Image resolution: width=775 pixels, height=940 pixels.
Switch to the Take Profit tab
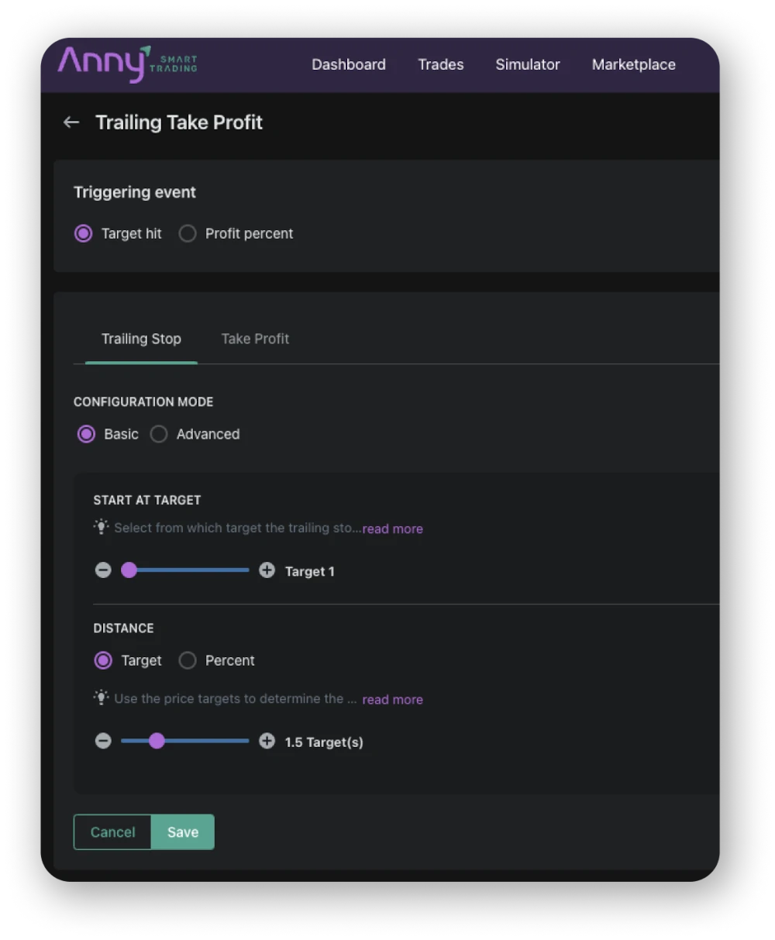click(255, 339)
